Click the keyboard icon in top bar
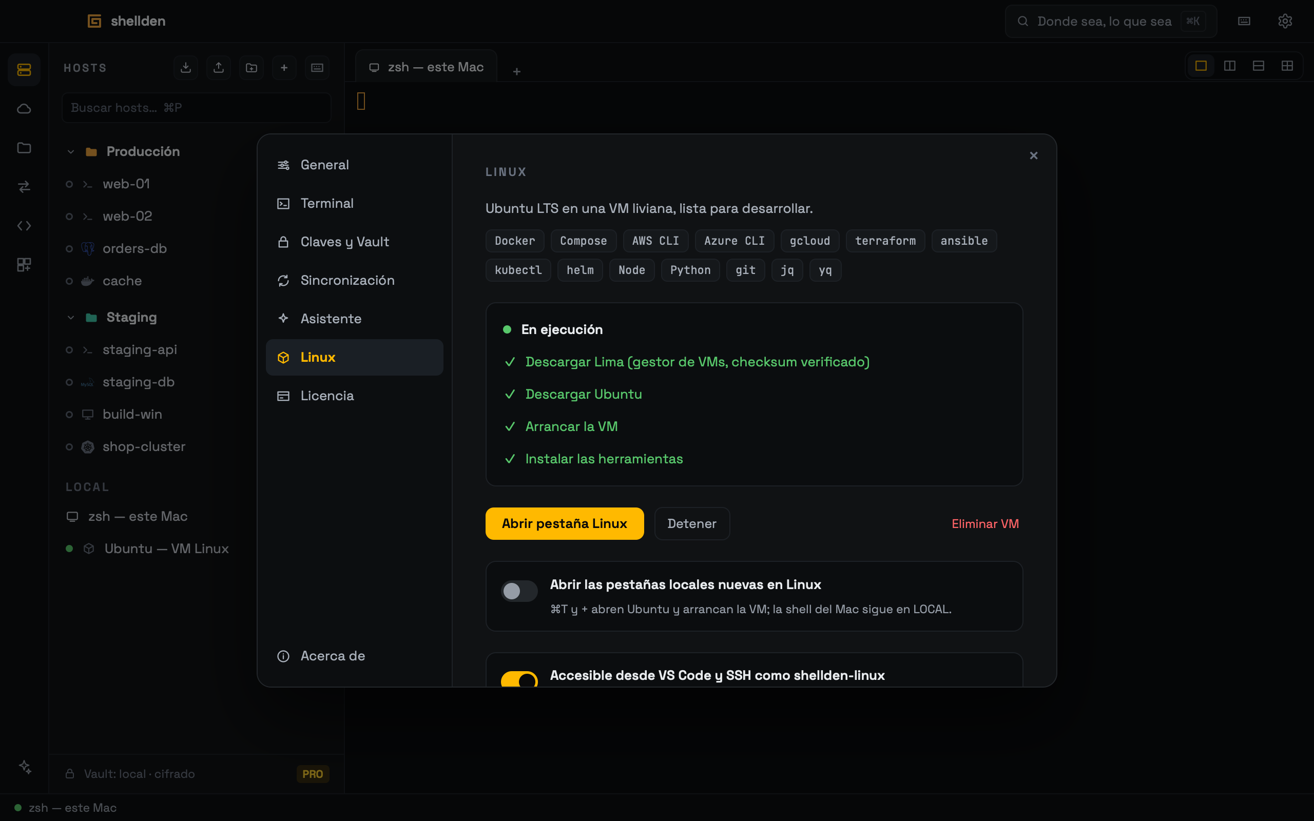This screenshot has height=821, width=1314. [1244, 21]
